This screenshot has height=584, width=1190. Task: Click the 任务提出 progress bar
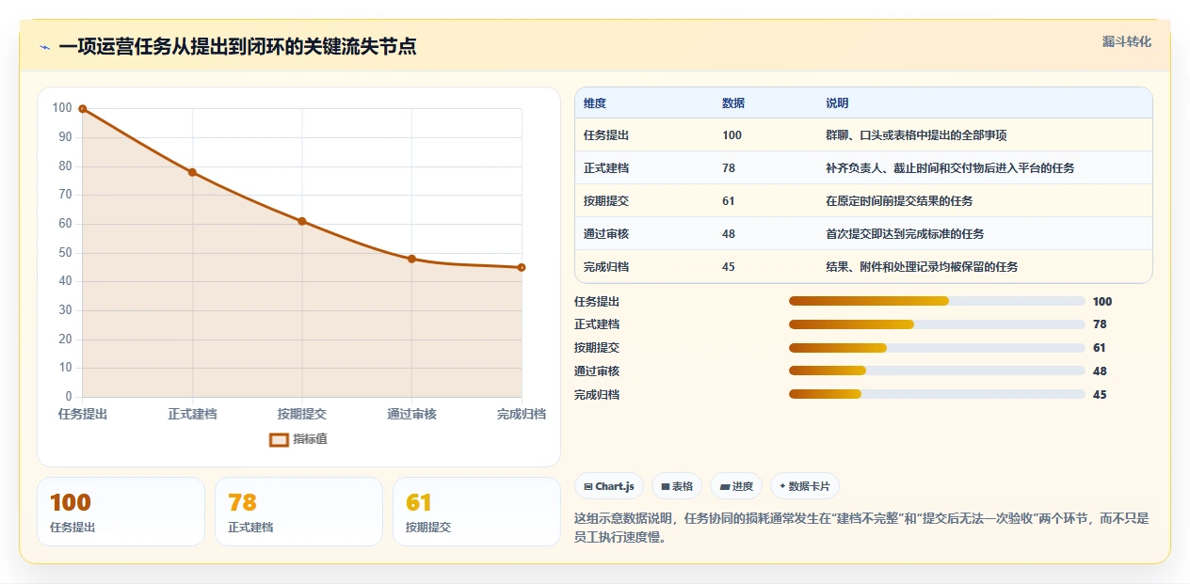[937, 301]
